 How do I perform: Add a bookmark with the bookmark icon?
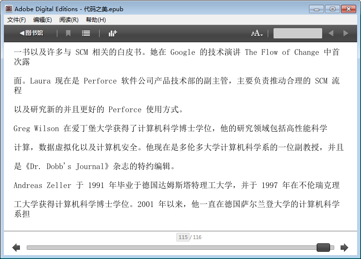point(68,34)
